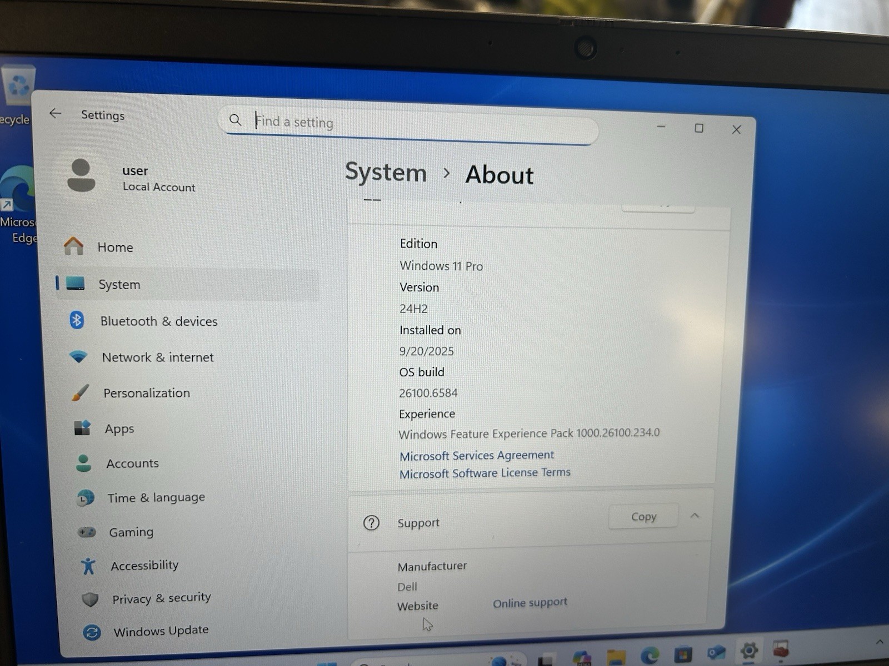Show hidden icons via tray chevron
This screenshot has height=666, width=889.
(880, 642)
